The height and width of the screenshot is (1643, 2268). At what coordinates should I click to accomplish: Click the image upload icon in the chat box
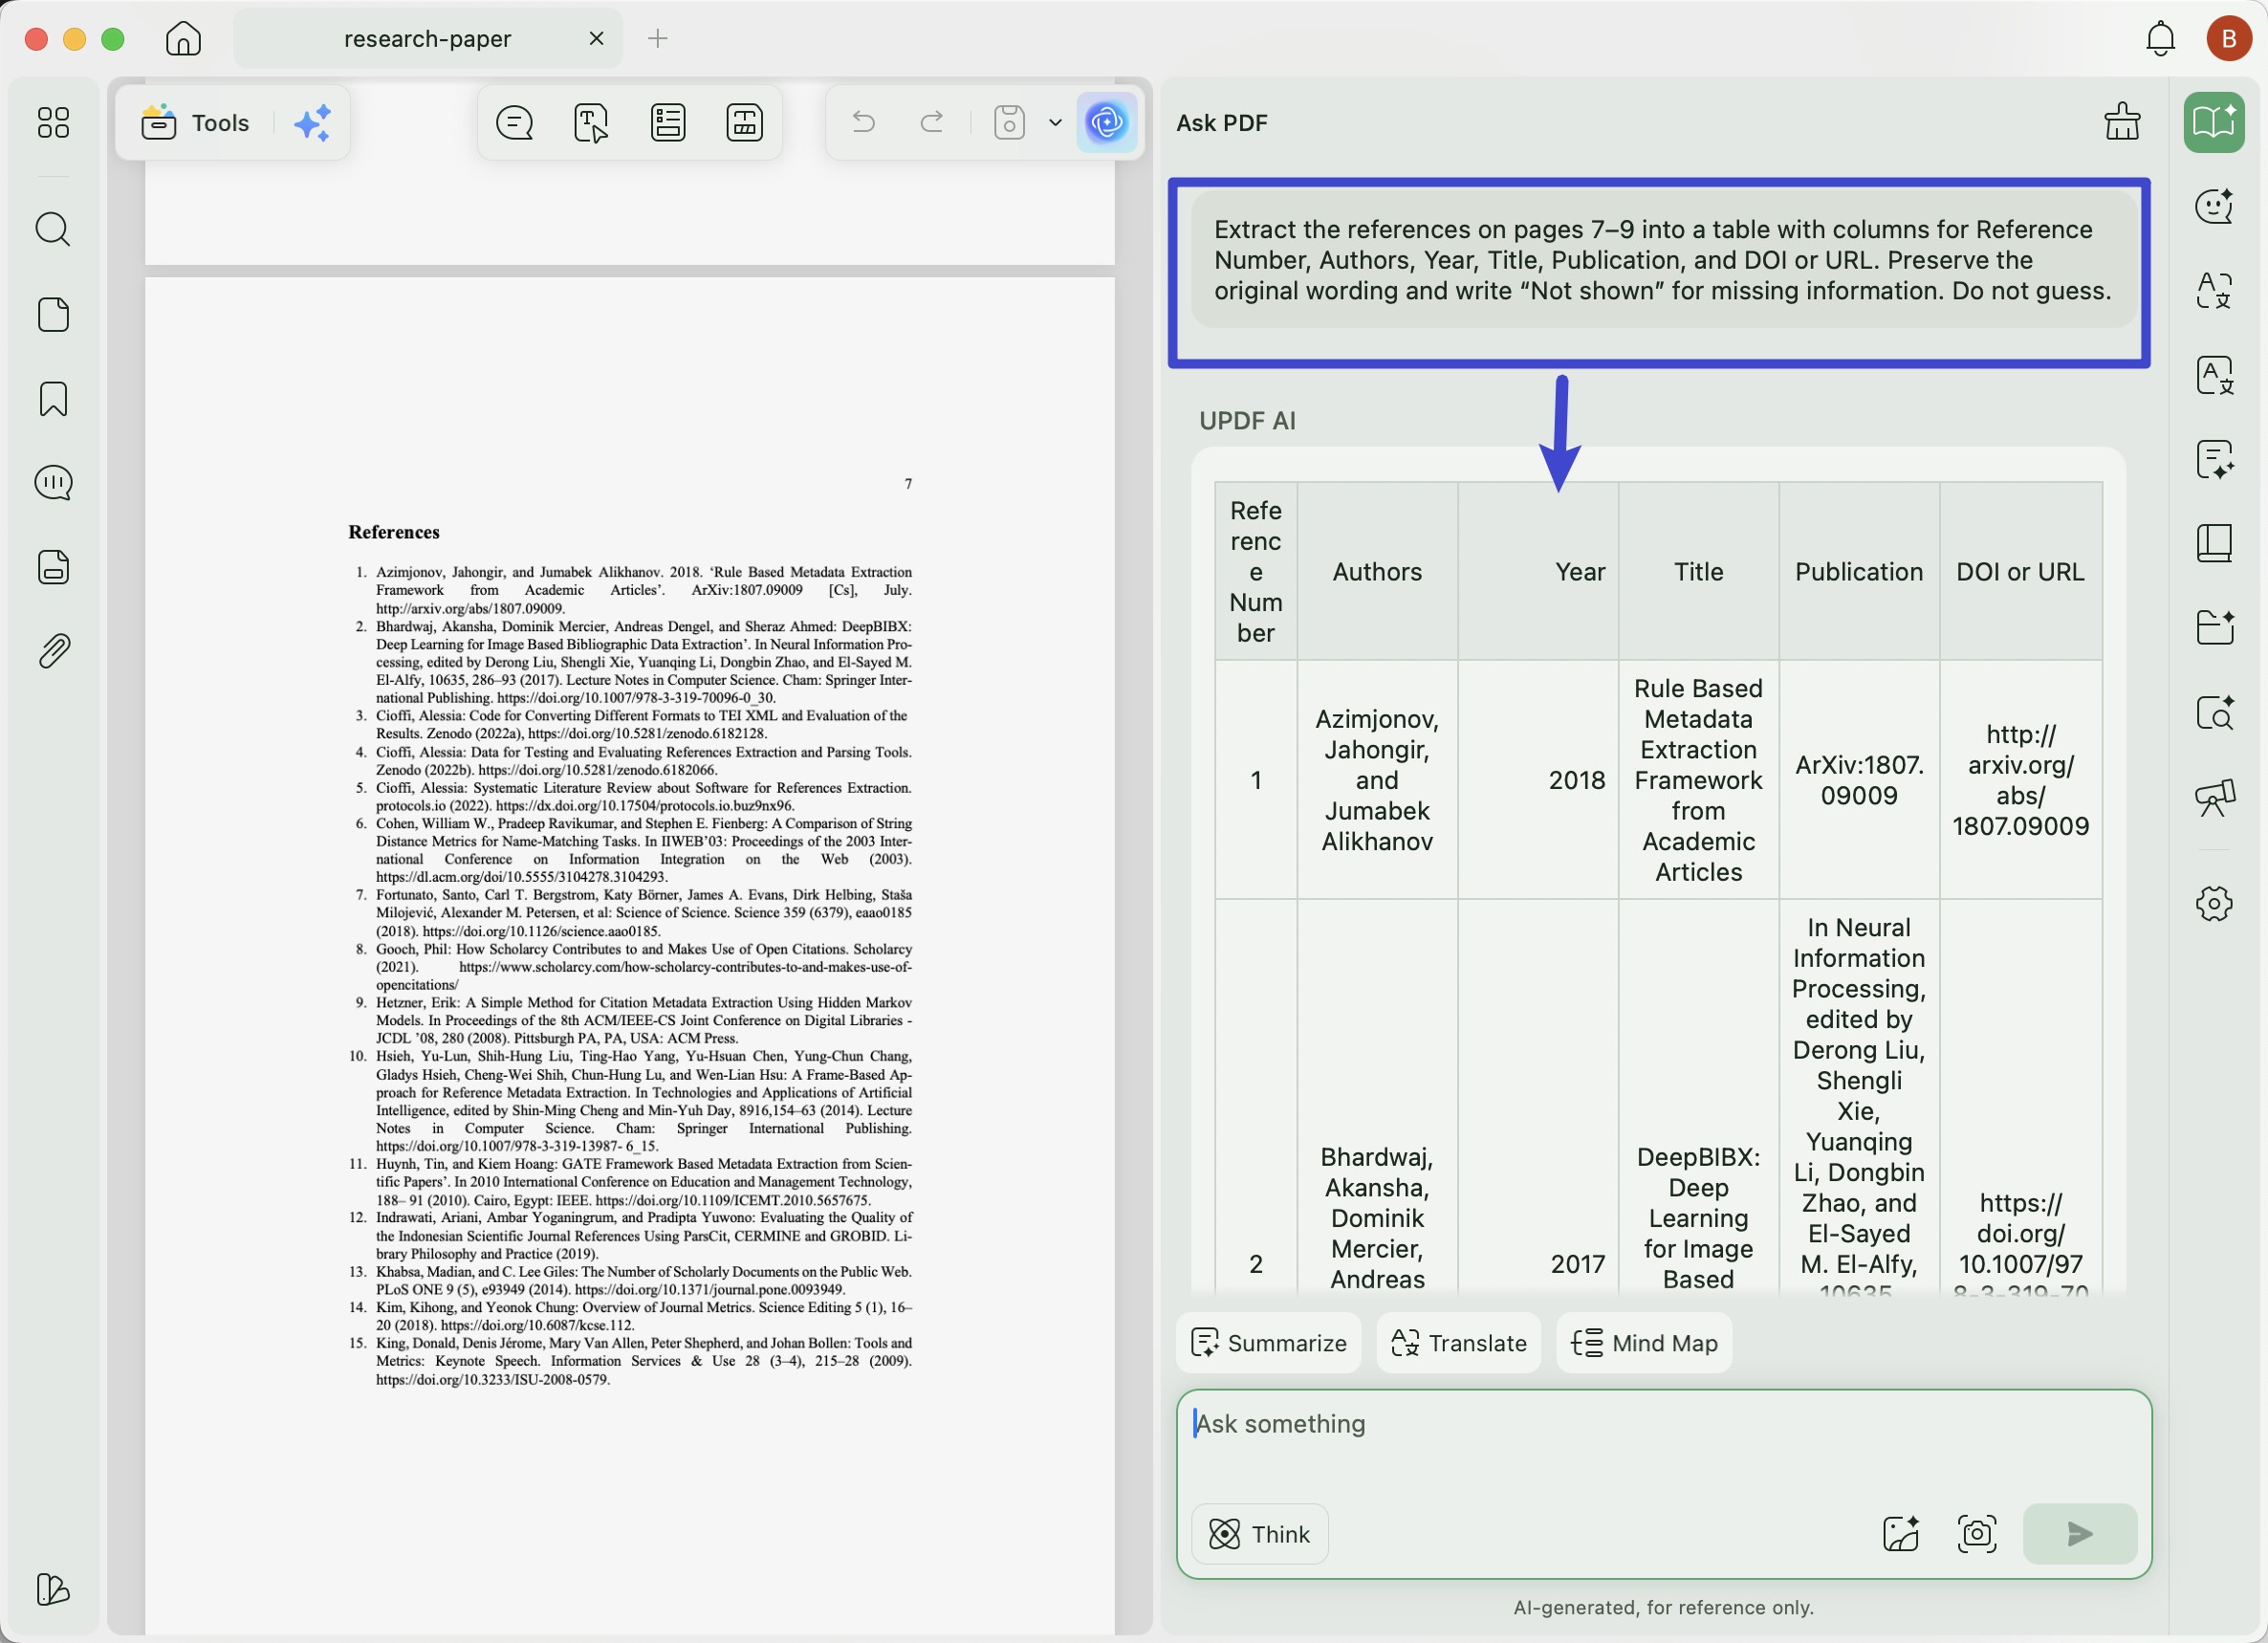click(x=1901, y=1534)
